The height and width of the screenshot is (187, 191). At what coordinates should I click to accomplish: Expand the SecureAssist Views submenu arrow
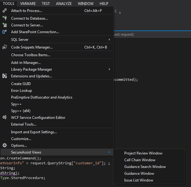[x=109, y=152]
